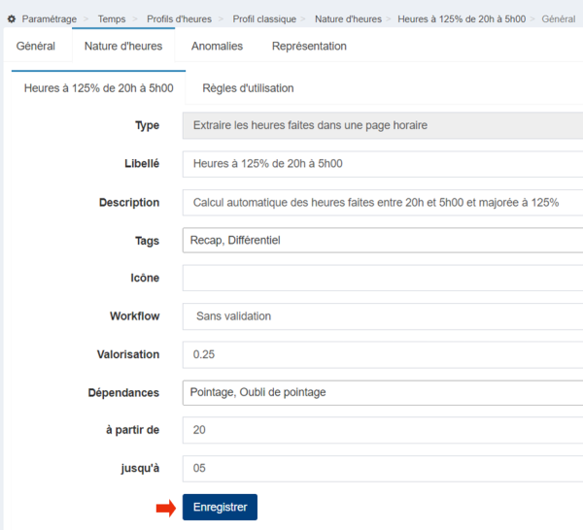Screen dimensions: 583x530
Task: Open the Anomalies tab
Action: (217, 46)
